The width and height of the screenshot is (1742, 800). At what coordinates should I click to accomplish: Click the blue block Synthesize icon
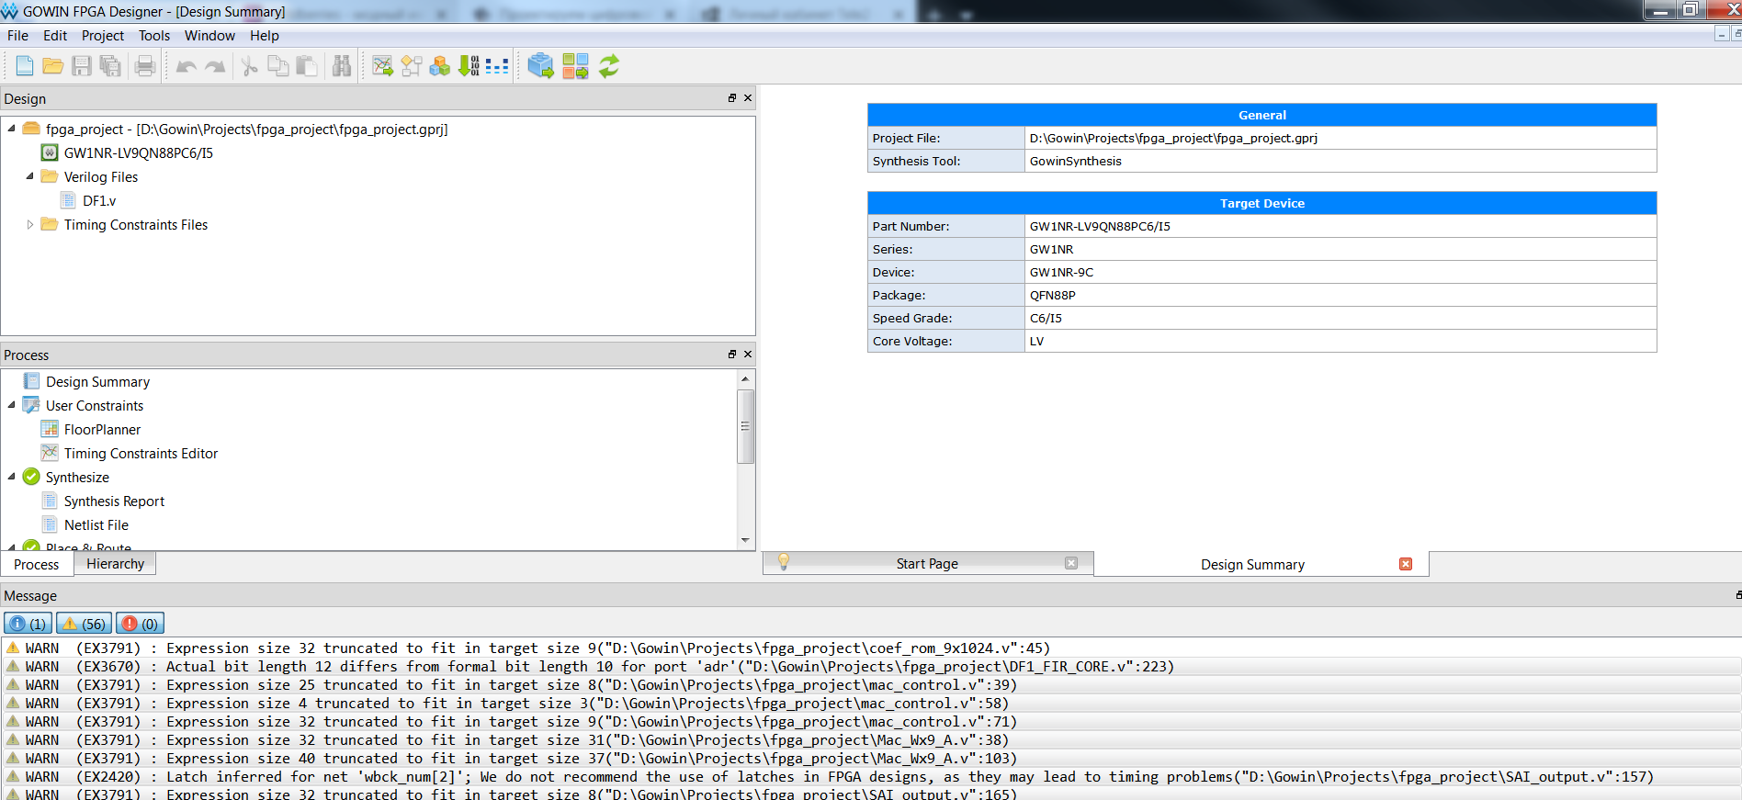[x=540, y=66]
